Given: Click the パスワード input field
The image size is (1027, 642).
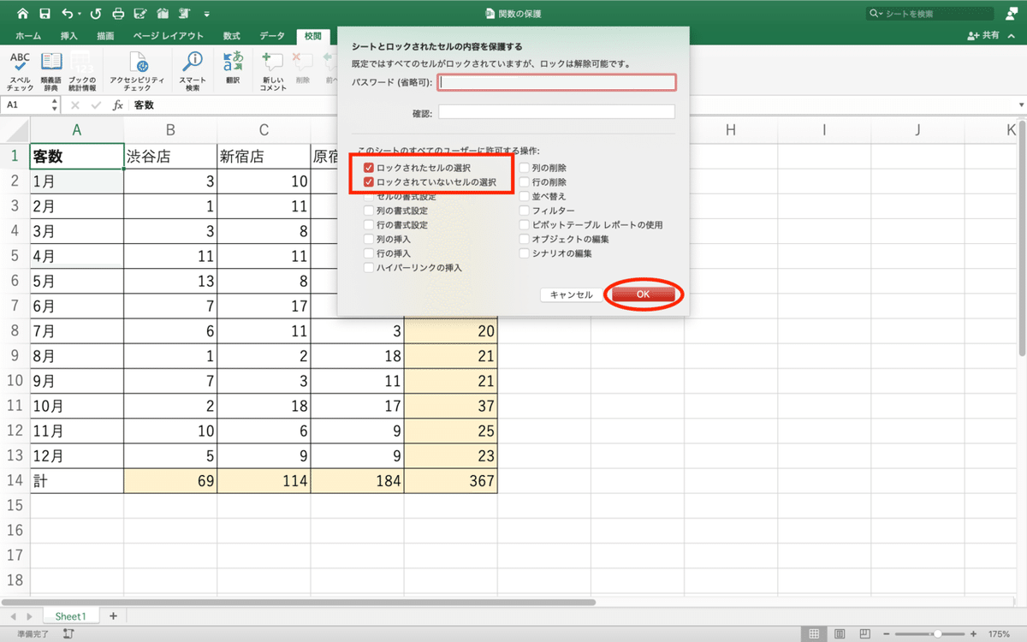Looking at the screenshot, I should click(x=557, y=82).
